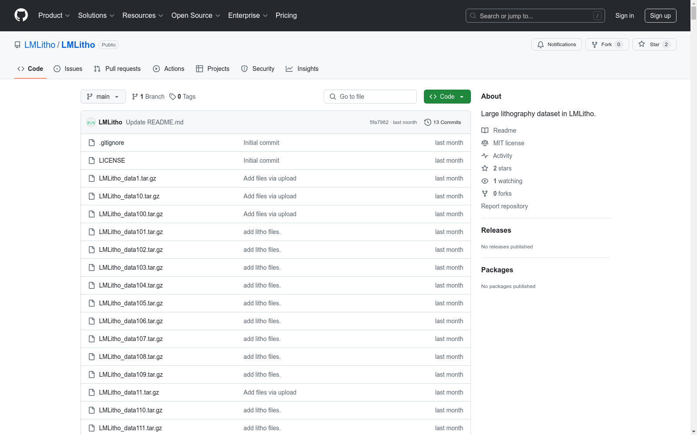Click file icon beside LMLitho_data11.tar.gz
This screenshot has width=697, height=435.
91,392
